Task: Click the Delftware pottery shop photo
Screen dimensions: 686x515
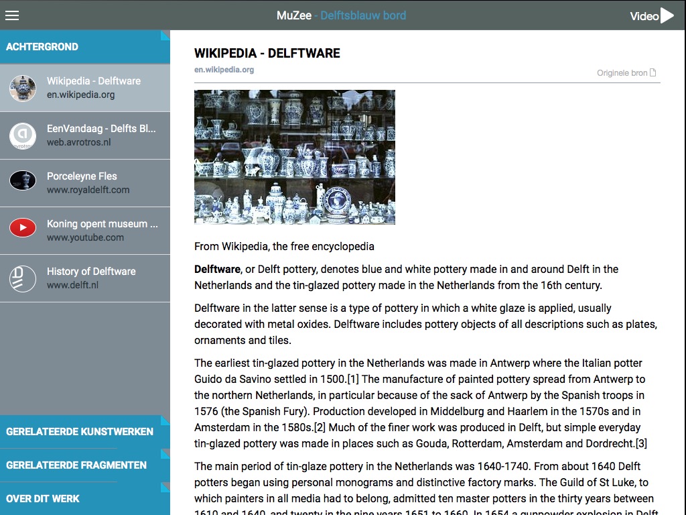Action: tap(295, 157)
